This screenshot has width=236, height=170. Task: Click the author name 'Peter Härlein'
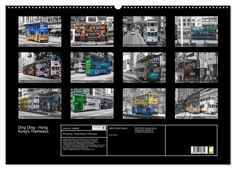(x=113, y=135)
